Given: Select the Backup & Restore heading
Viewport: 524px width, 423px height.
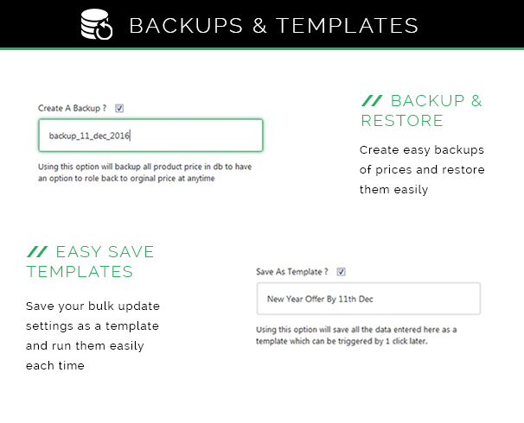Looking at the screenshot, I should click(421, 110).
